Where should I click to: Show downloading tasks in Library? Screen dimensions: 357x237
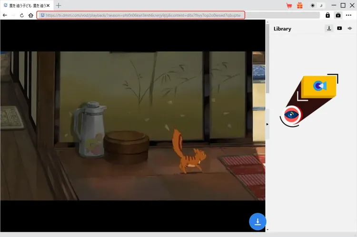329,29
